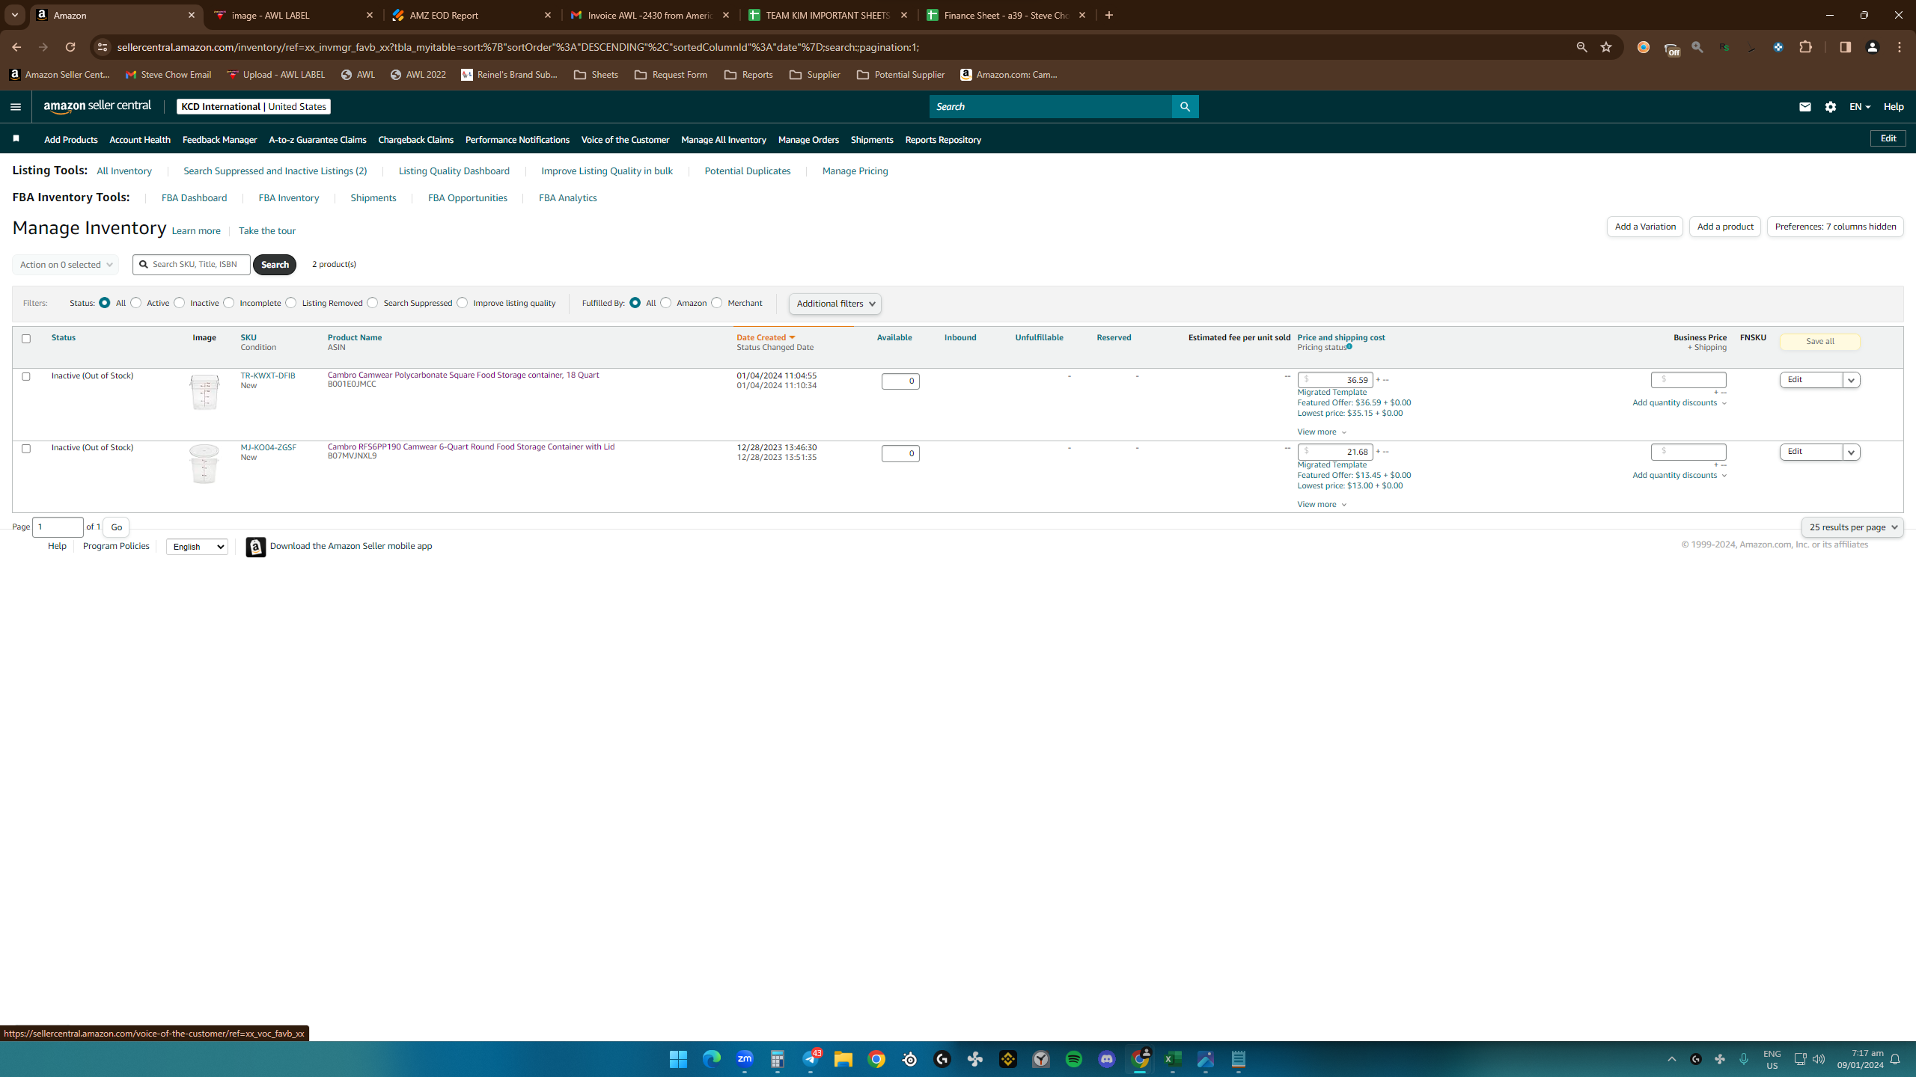Image resolution: width=1916 pixels, height=1077 pixels.
Task: Bookmark this page with the star icon
Action: (1606, 47)
